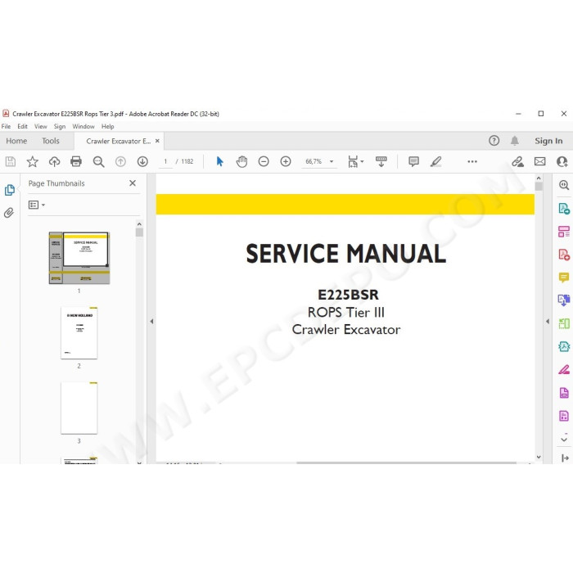Screen dimensions: 573x573
Task: Open the Combine Files tool
Action: 564,300
